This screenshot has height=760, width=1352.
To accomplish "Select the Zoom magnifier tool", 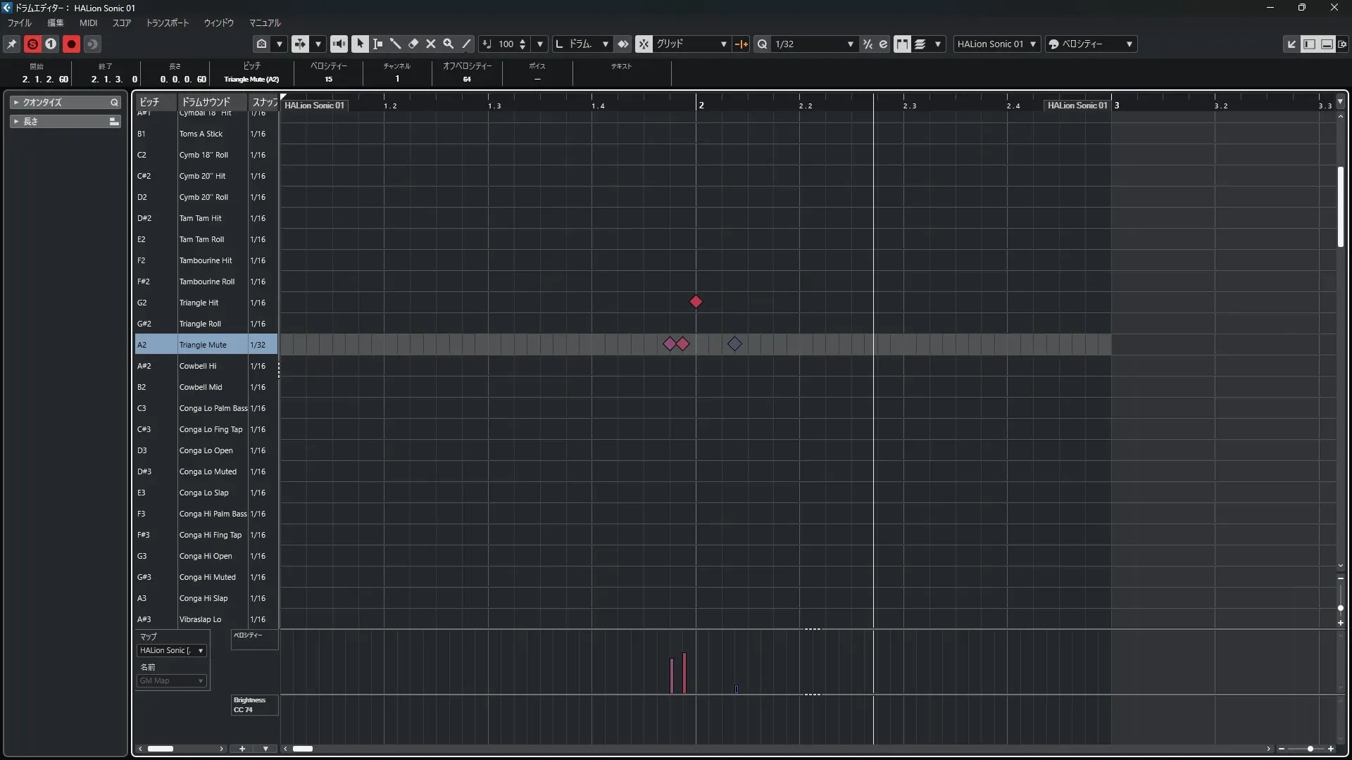I will (x=449, y=44).
